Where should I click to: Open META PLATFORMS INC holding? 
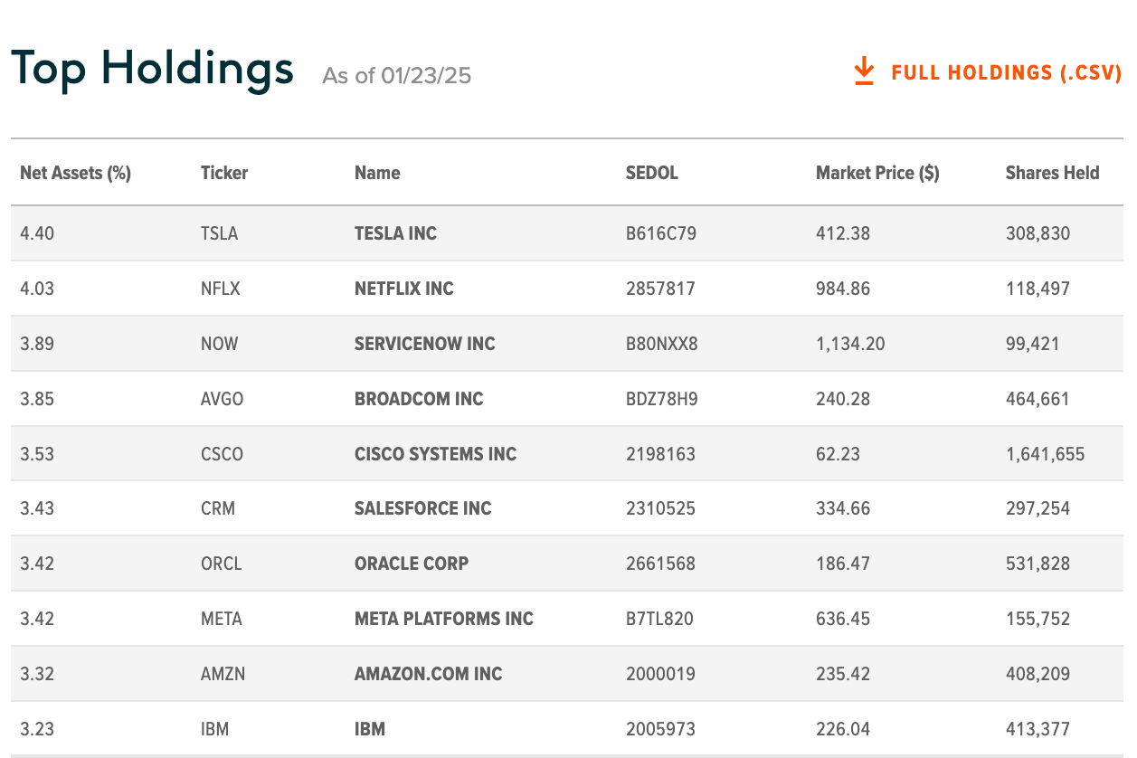[444, 619]
